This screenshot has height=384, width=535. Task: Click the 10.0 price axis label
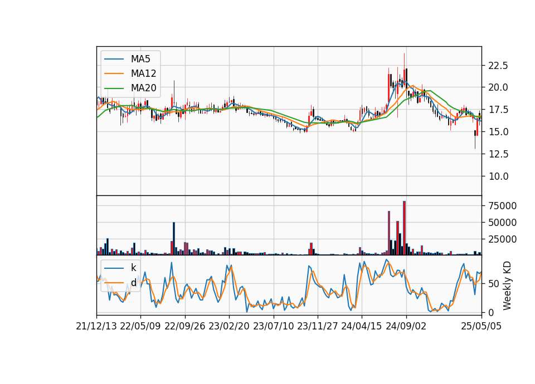(x=498, y=176)
